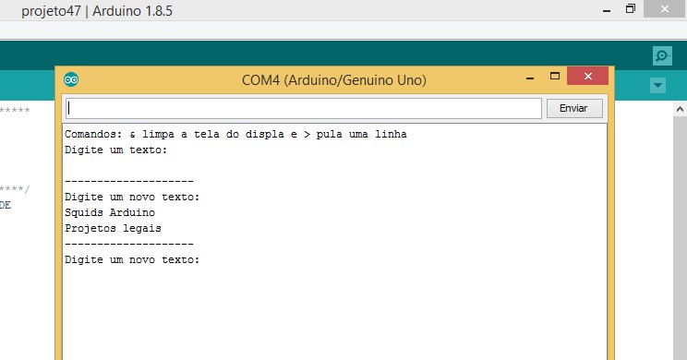The width and height of the screenshot is (687, 360).
Task: Click the "Squids Arduino" output line
Action: point(110,212)
